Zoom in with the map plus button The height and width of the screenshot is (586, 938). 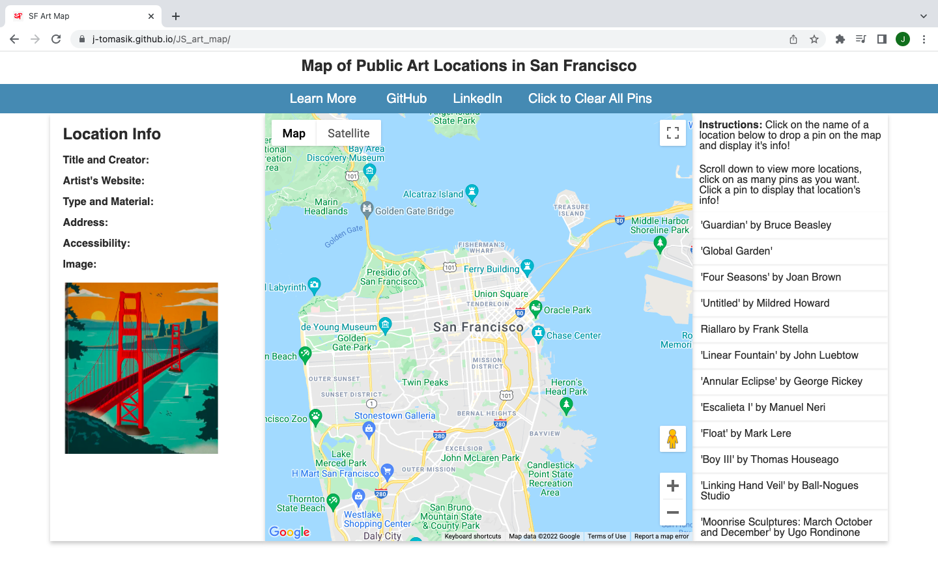(673, 486)
